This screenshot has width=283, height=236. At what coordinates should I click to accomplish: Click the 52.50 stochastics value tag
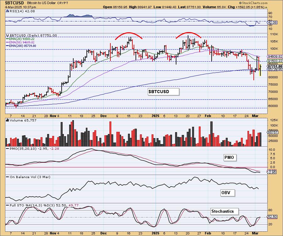click(273, 217)
